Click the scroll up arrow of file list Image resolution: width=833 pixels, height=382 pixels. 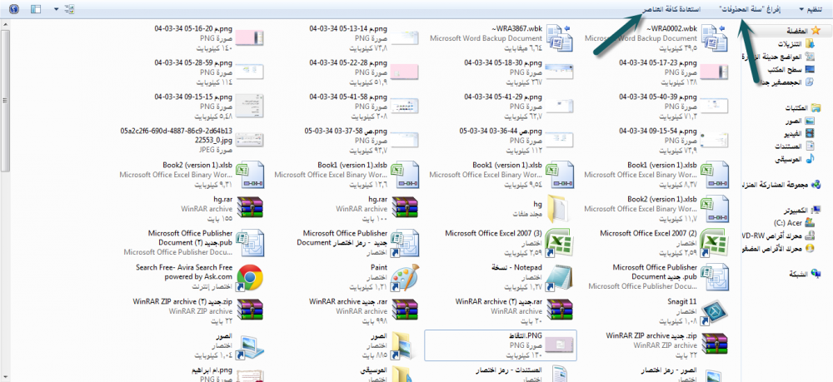point(5,26)
